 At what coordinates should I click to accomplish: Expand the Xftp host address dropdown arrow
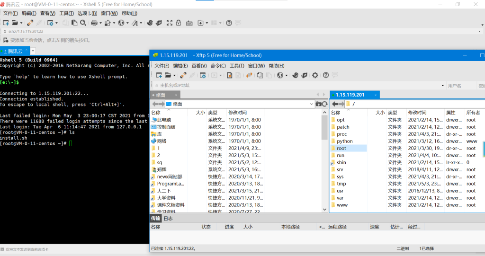coord(443,86)
